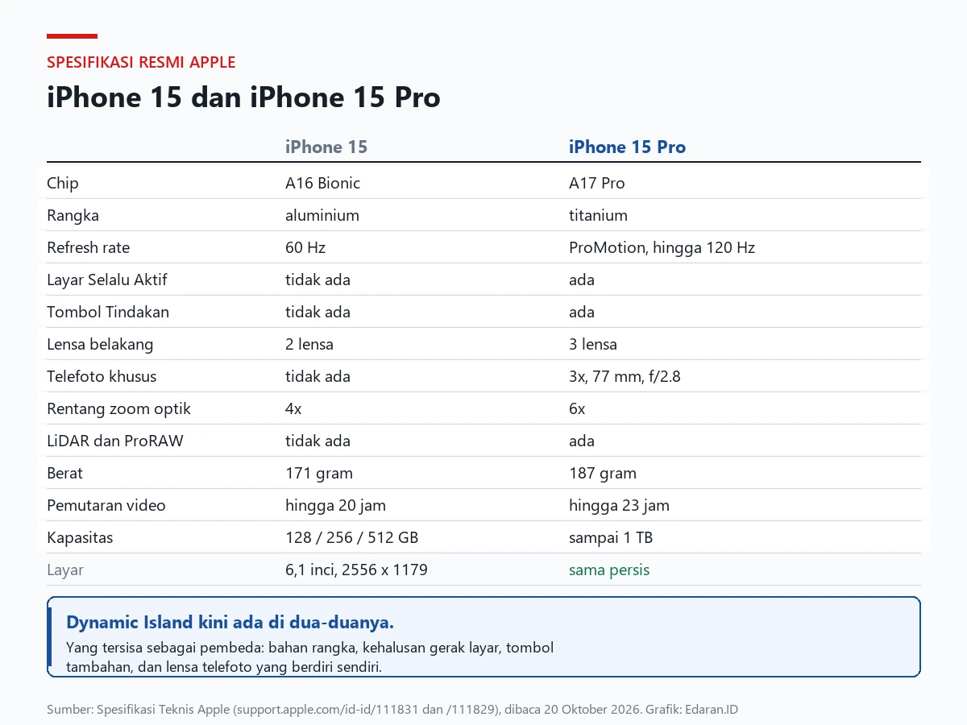Viewport: 967px width, 725px height.
Task: Click the 'Rangka' row label
Action: [x=73, y=215]
